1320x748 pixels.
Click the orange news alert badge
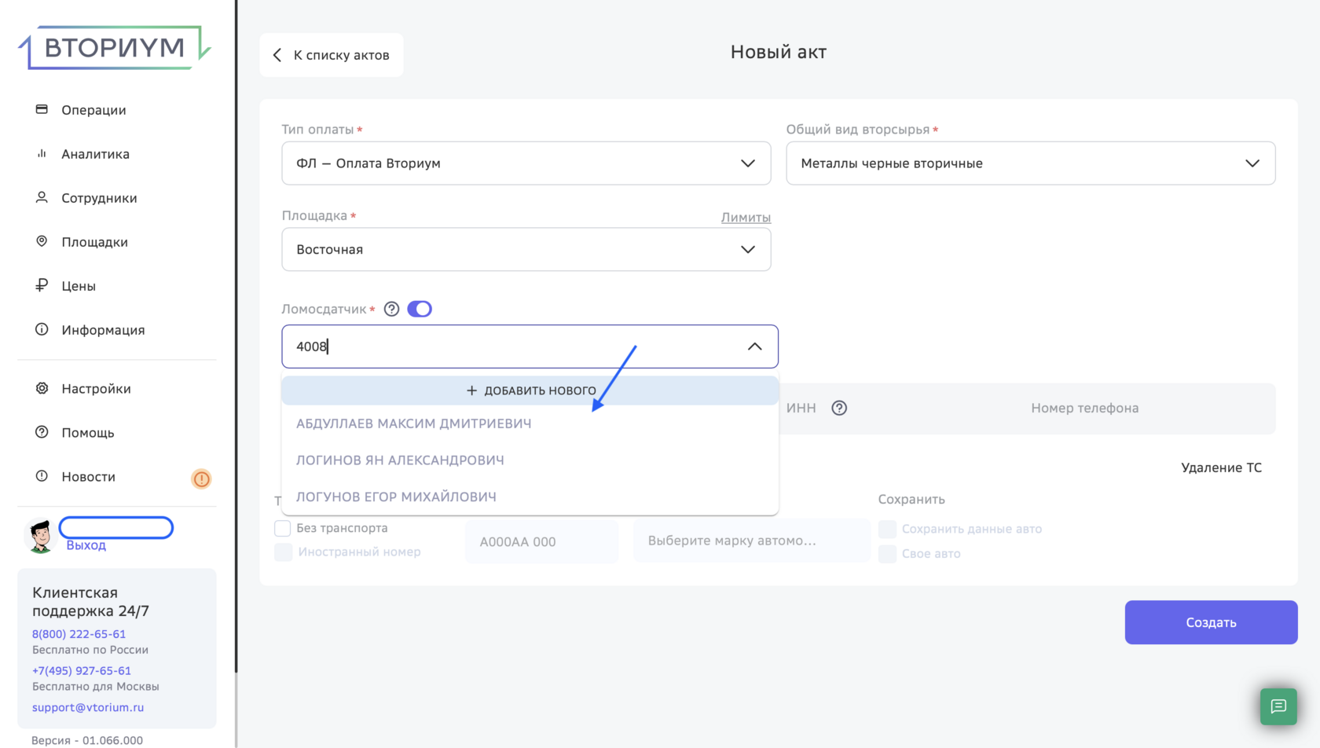tap(201, 478)
